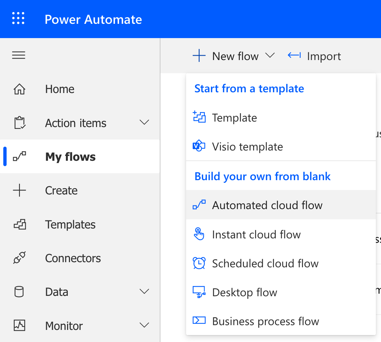Select Business process flow option
Viewport: 381px width, 342px height.
pyautogui.click(x=281, y=321)
